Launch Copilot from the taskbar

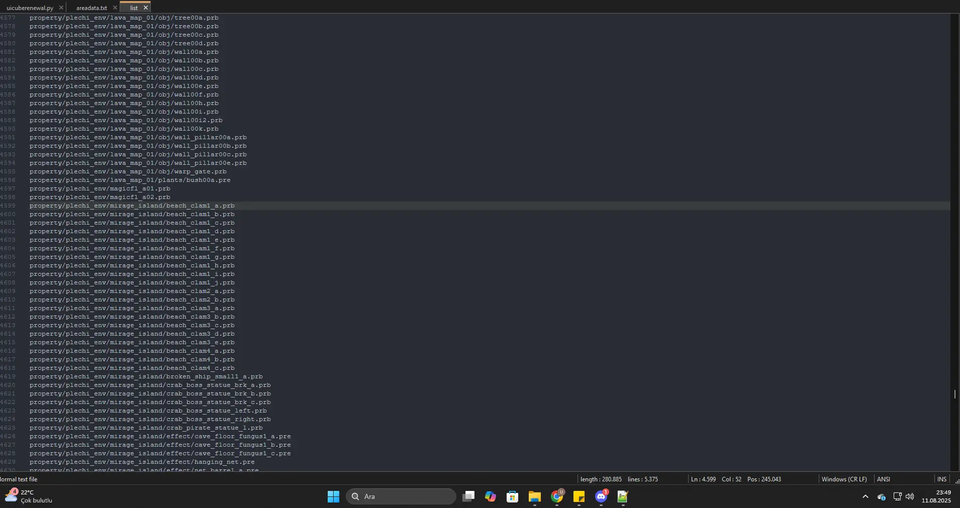(x=491, y=496)
